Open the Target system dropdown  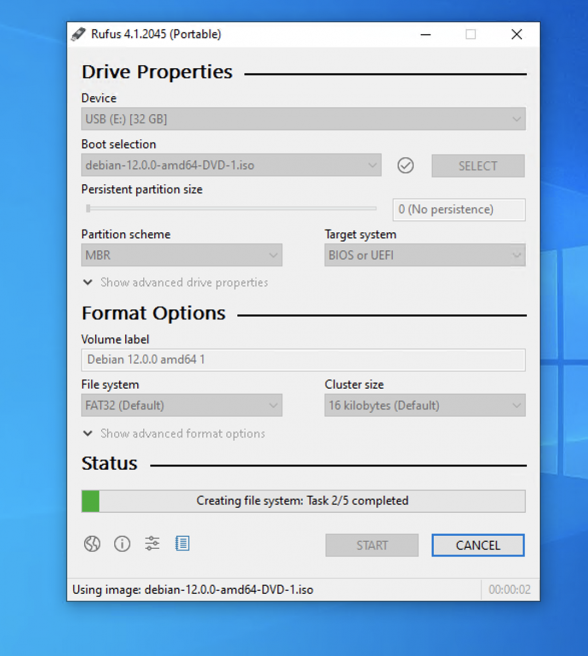[425, 255]
